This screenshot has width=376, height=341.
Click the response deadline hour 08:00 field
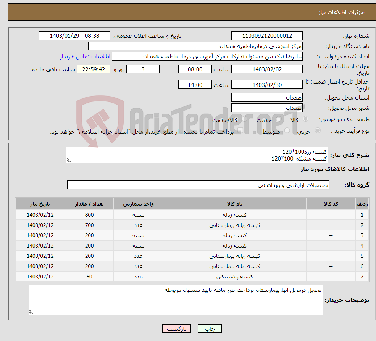[x=195, y=69]
